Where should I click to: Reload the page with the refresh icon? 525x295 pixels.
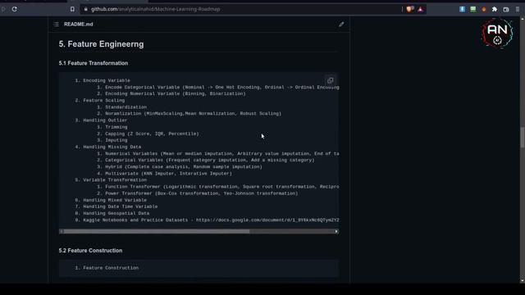pyautogui.click(x=15, y=9)
